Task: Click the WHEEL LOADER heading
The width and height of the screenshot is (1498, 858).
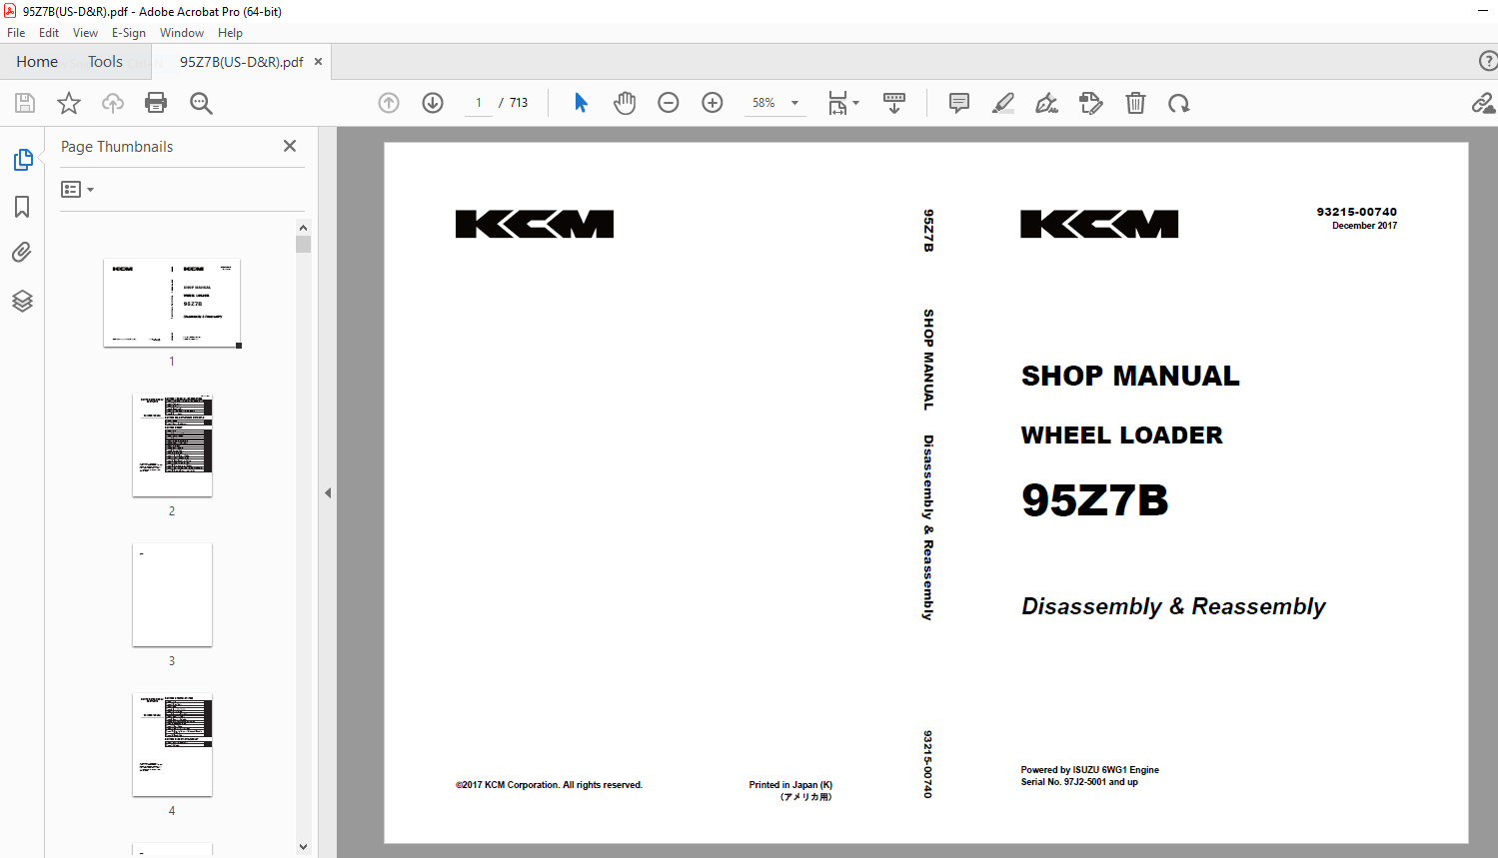Action: (1121, 435)
